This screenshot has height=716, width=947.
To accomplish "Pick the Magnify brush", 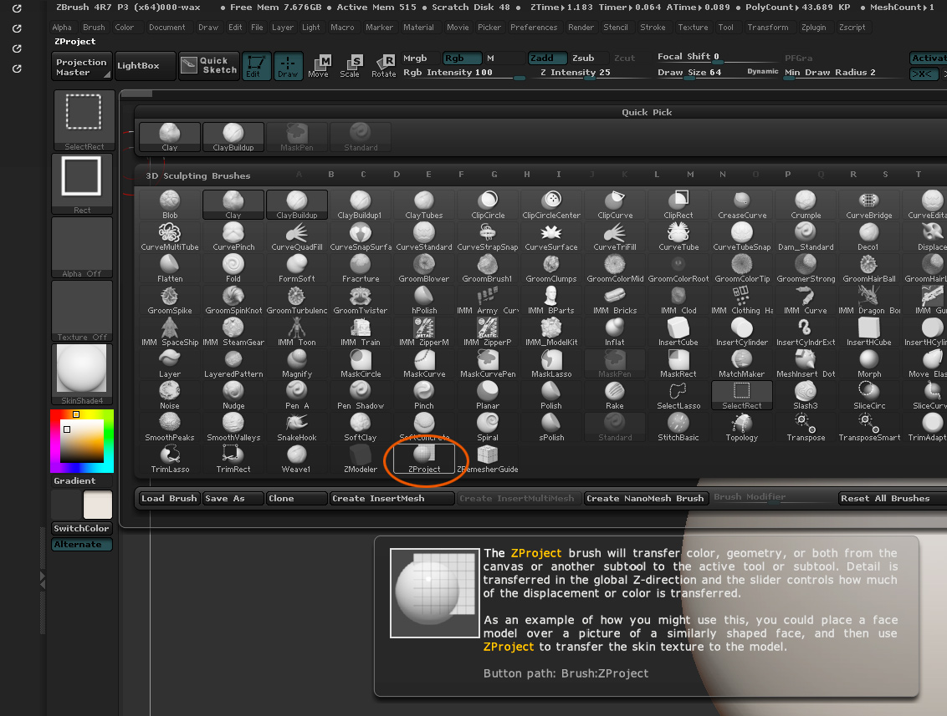I will point(297,363).
